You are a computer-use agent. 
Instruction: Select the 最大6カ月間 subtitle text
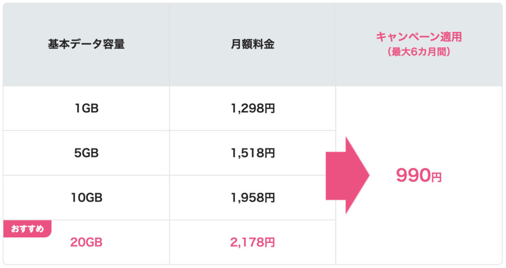pyautogui.click(x=419, y=51)
